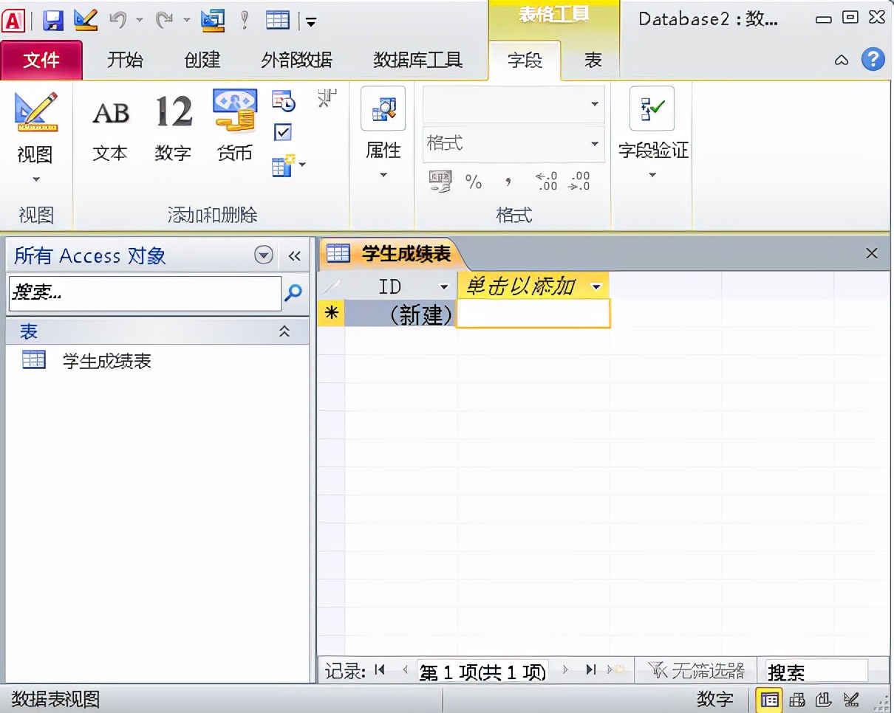Add a text field with the AB icon
894x713 pixels.
point(110,114)
